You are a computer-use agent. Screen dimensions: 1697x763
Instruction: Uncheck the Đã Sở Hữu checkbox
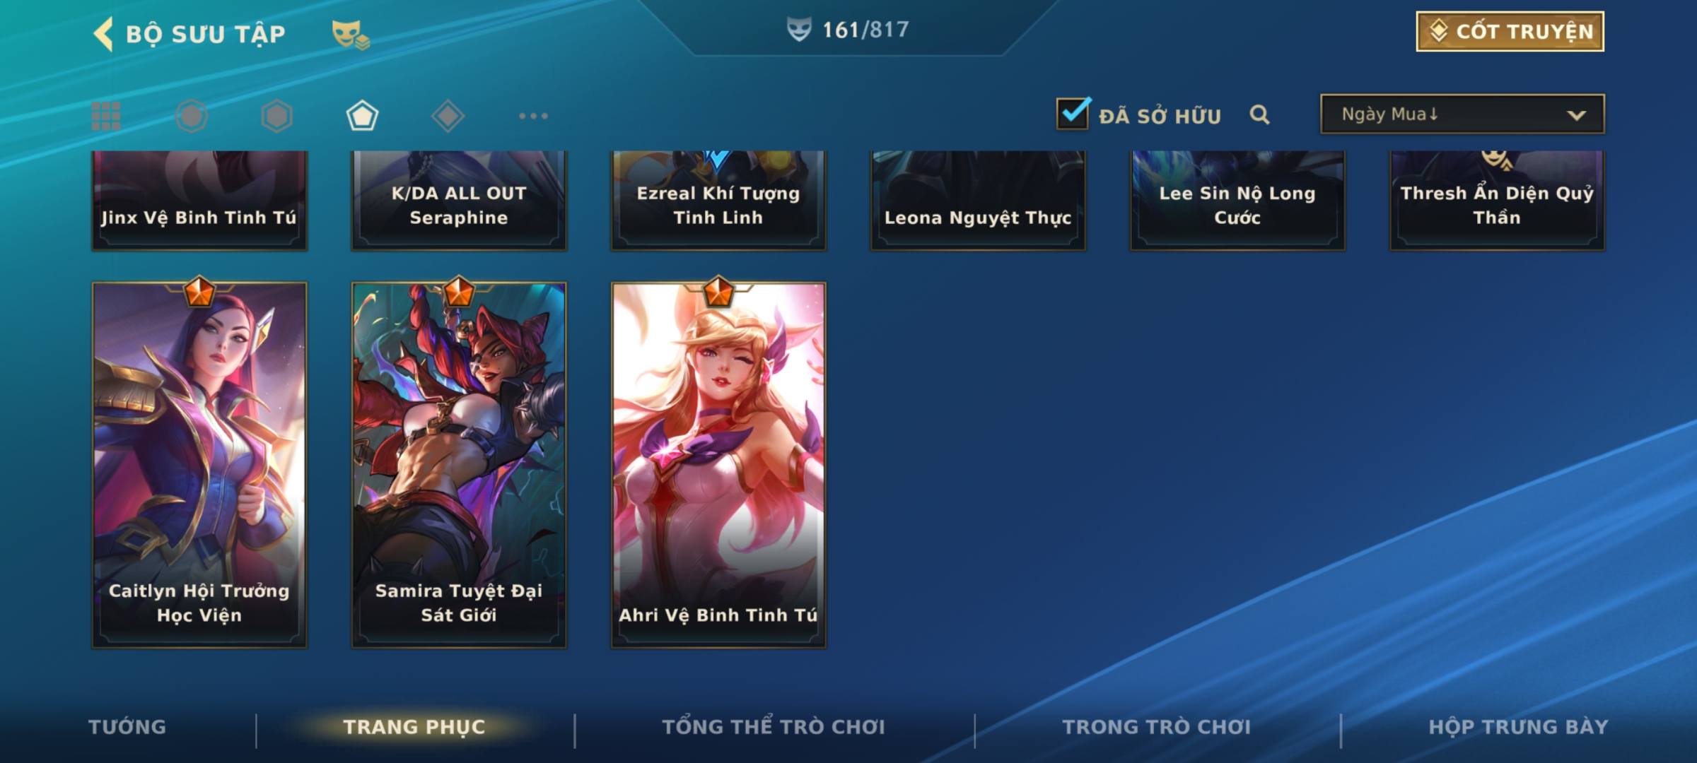coord(1073,114)
